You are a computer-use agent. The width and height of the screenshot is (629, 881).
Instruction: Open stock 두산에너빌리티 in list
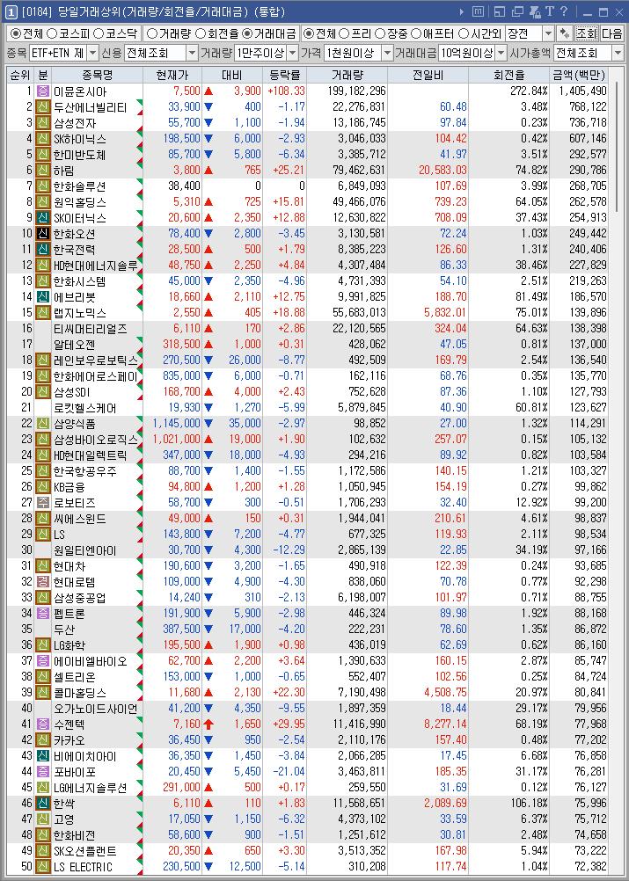[91, 107]
